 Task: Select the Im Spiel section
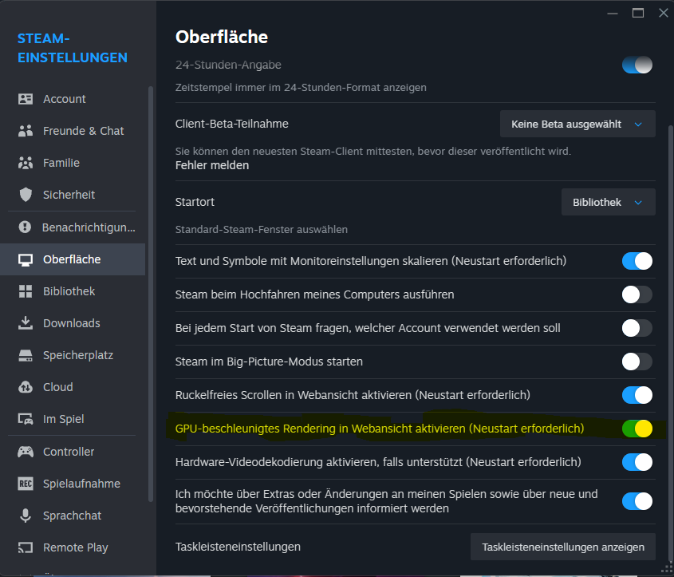[x=73, y=419]
